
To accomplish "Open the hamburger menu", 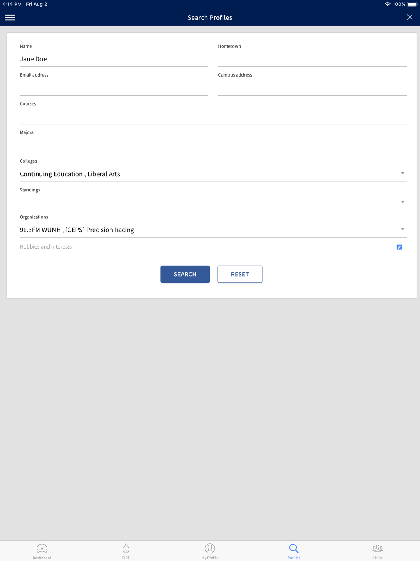I will (x=10, y=17).
